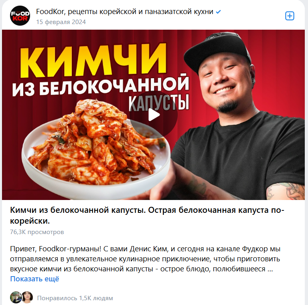Open the FoodKor round logo avatar
This screenshot has height=305, width=308.
click(20, 16)
